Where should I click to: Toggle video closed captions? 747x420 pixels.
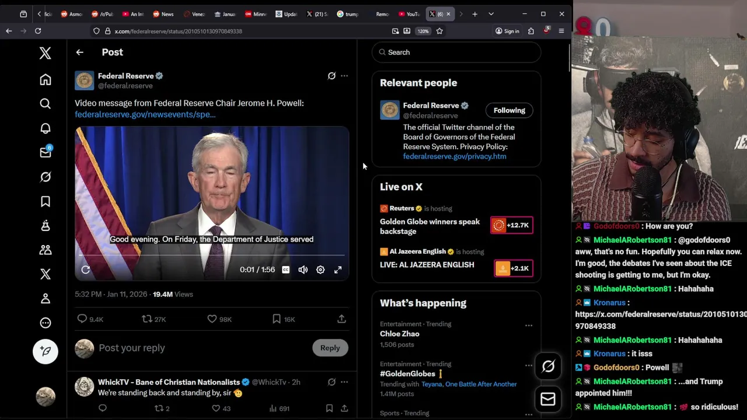tap(285, 269)
